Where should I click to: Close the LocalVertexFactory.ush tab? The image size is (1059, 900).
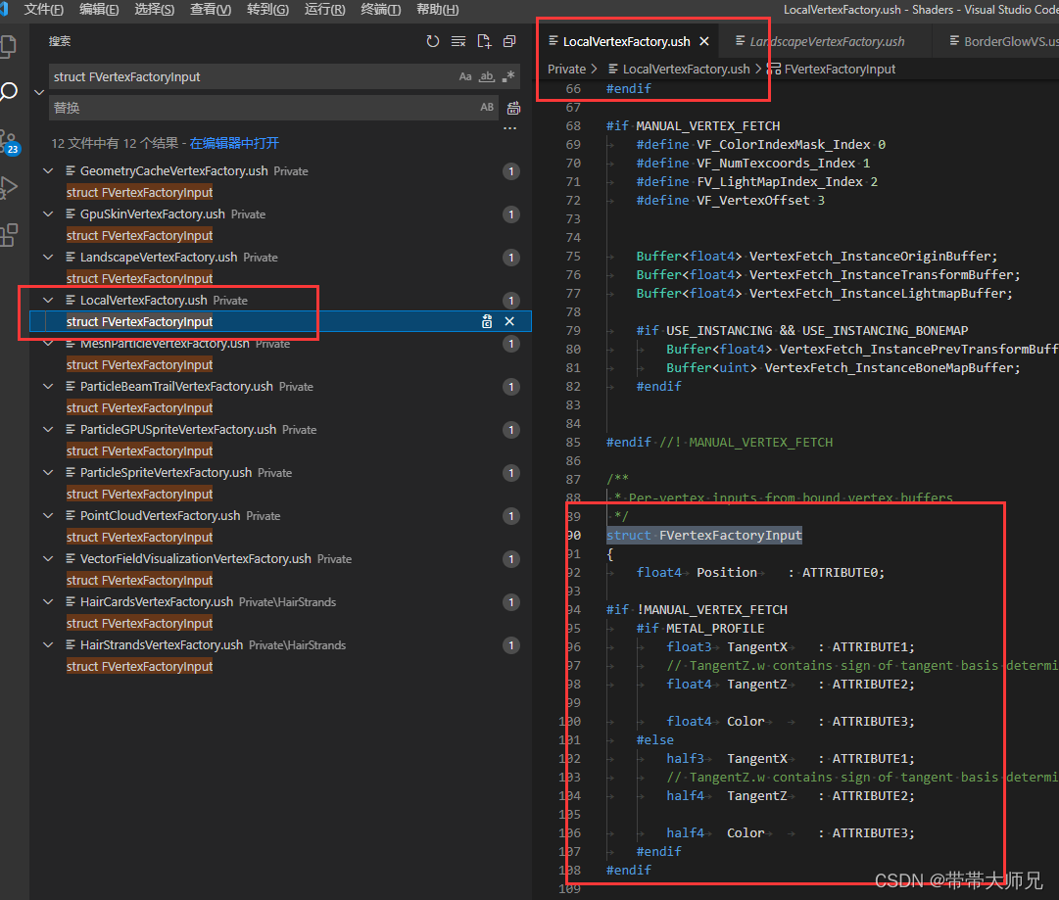[703, 41]
